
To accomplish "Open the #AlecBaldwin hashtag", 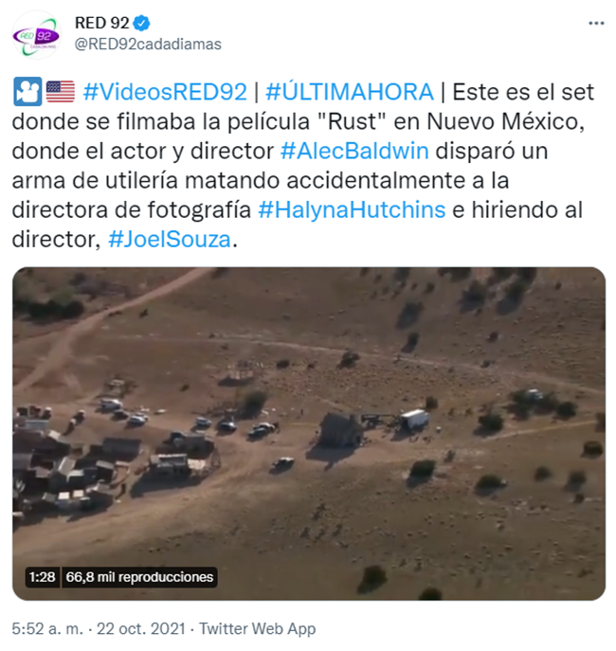I will (x=354, y=151).
